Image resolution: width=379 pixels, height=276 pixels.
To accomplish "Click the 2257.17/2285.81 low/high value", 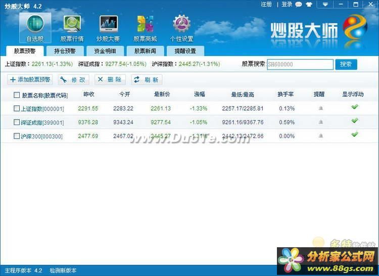I will pyautogui.click(x=243, y=108).
